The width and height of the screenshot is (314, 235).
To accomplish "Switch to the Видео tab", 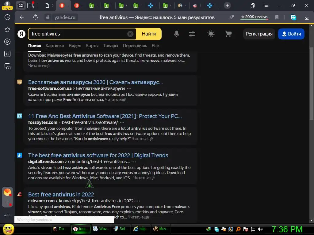I will 75,46.
